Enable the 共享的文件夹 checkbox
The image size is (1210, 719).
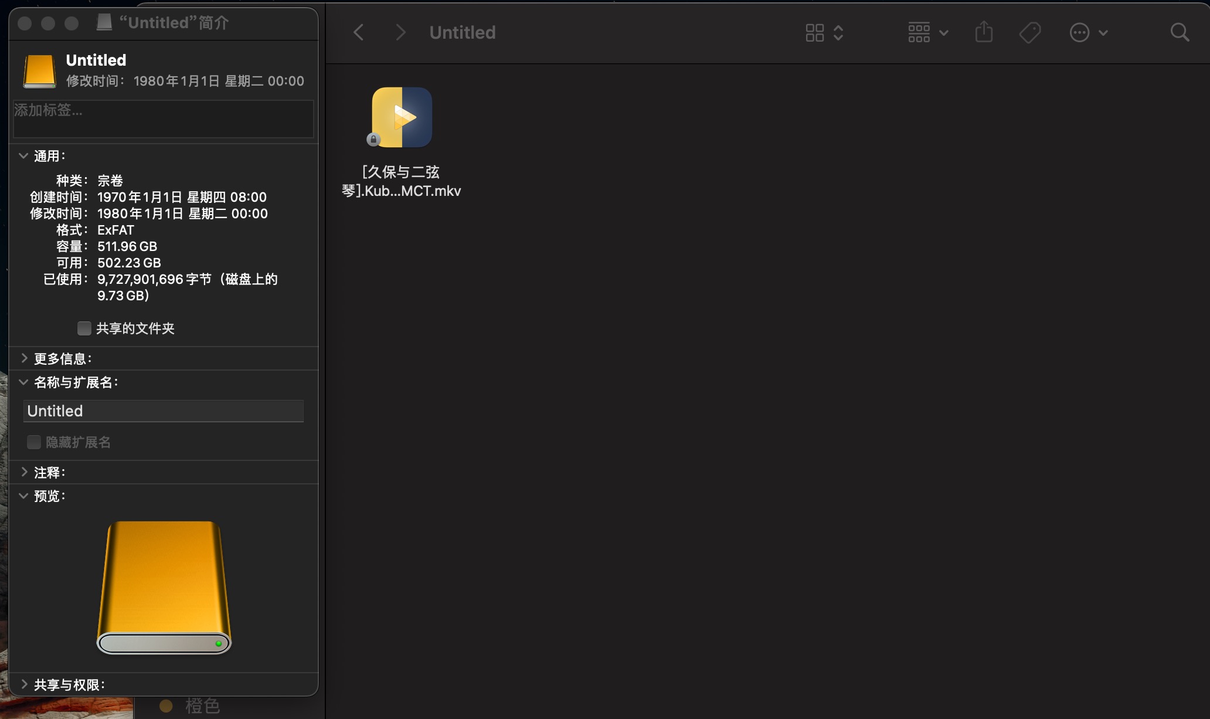(84, 328)
